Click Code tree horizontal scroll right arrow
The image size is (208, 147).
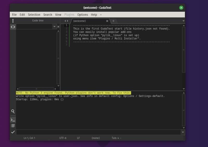click(x=55, y=89)
